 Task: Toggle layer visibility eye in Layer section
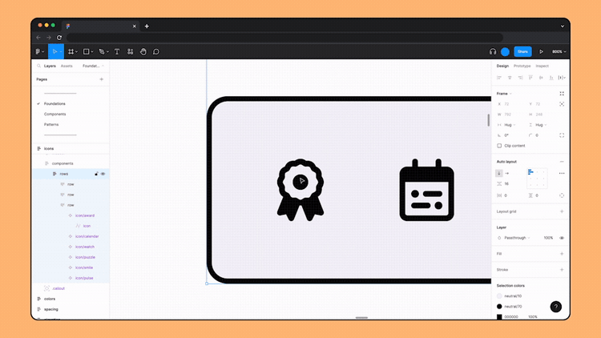(562, 238)
